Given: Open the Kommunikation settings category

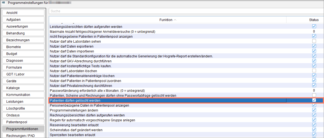Looking at the screenshot, I should [x=23, y=95].
